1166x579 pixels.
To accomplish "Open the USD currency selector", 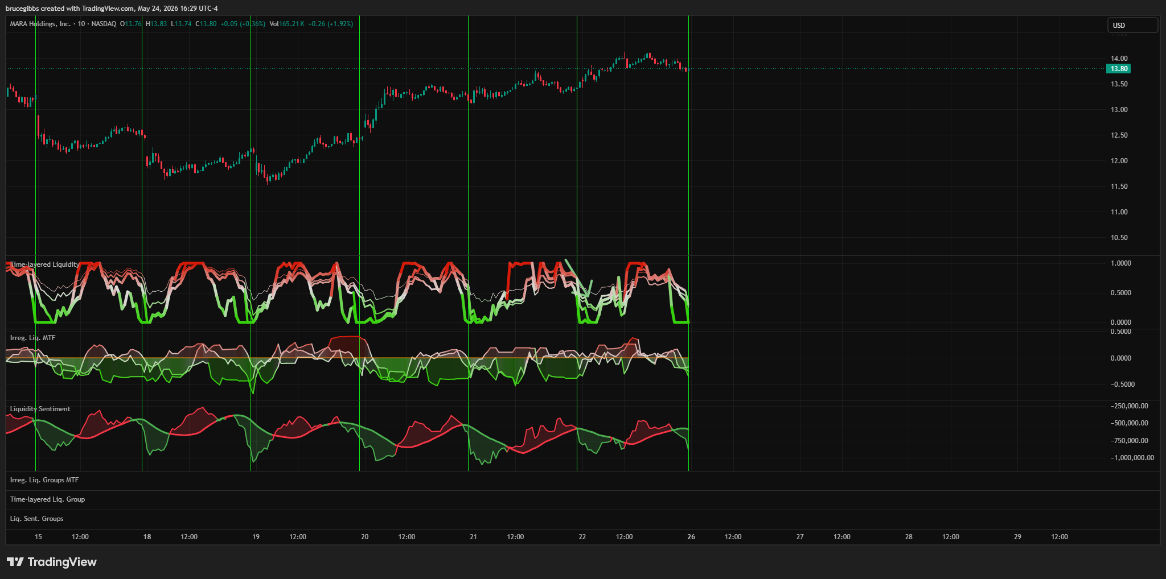I will coord(1132,25).
